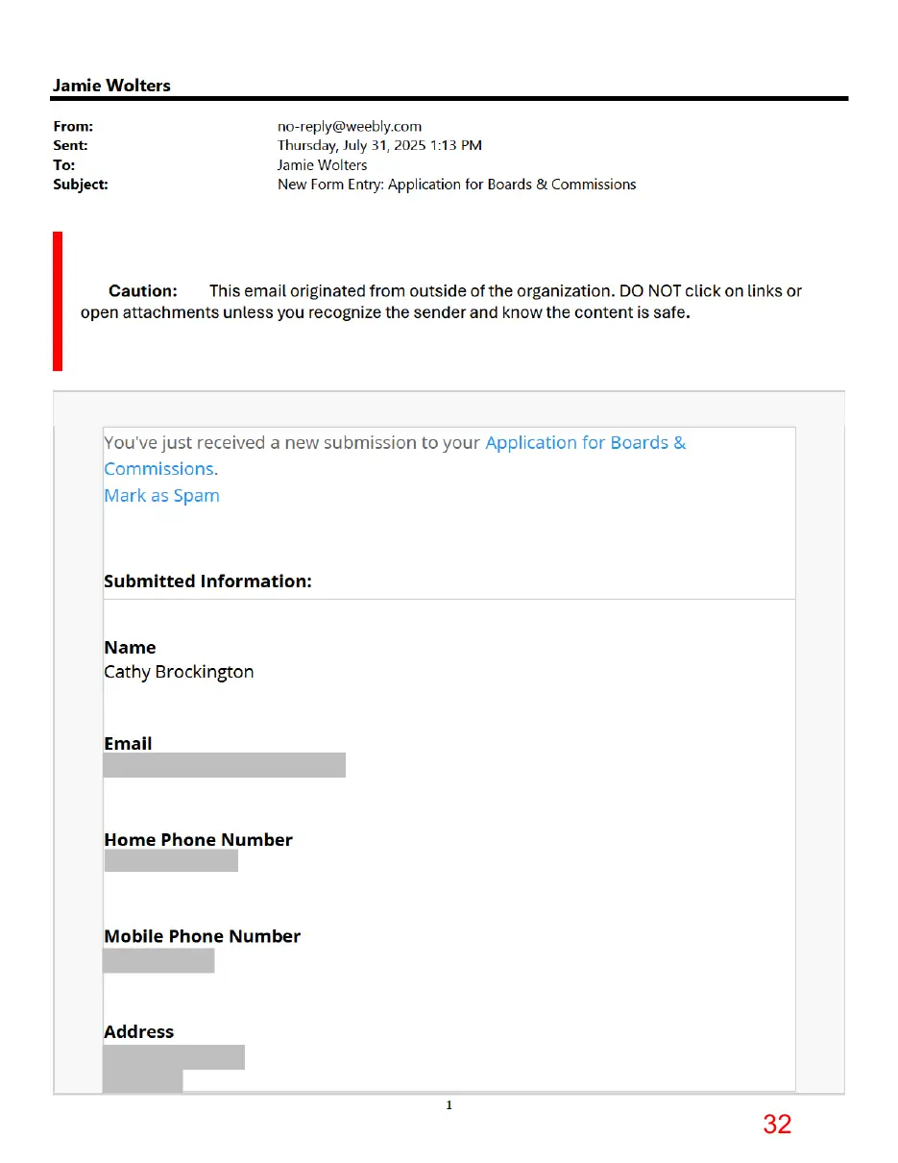Select the bold Jamie Wolters heading at top
The image size is (898, 1163).
(111, 86)
